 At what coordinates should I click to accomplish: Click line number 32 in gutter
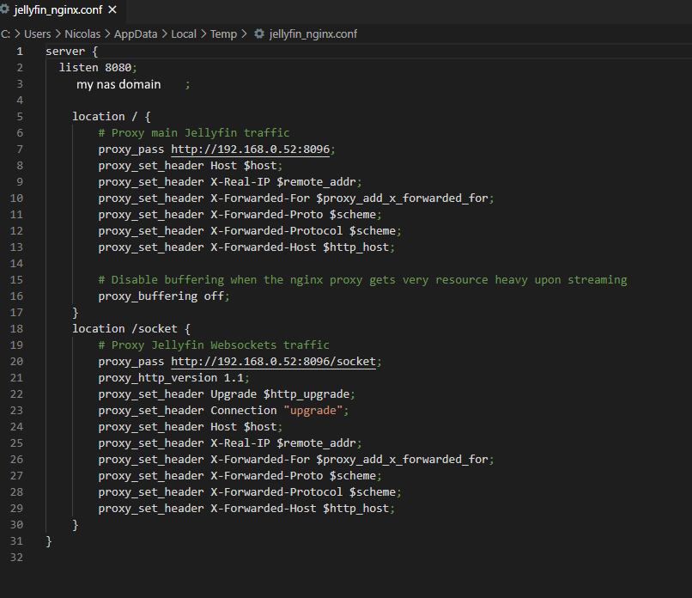[16, 558]
